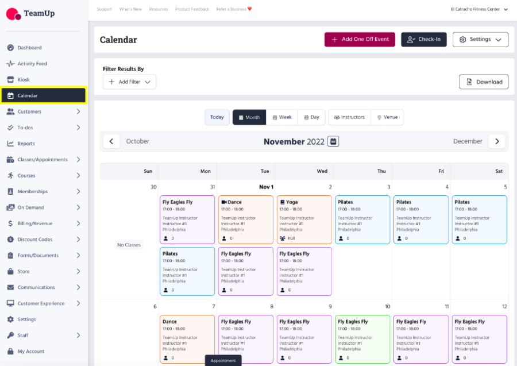
Task: Open the Dashboard from the sidebar
Action: (28, 48)
